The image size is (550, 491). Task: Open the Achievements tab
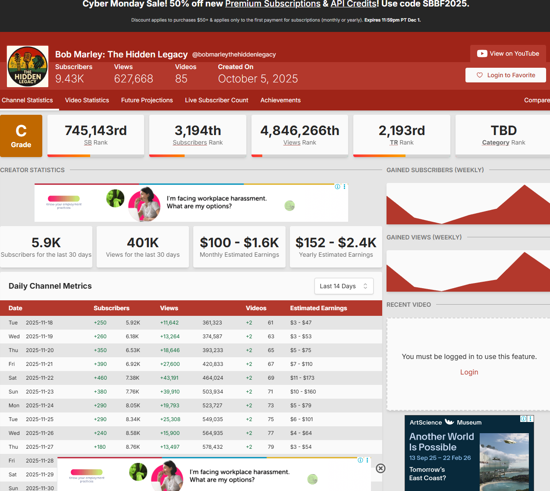pos(280,100)
